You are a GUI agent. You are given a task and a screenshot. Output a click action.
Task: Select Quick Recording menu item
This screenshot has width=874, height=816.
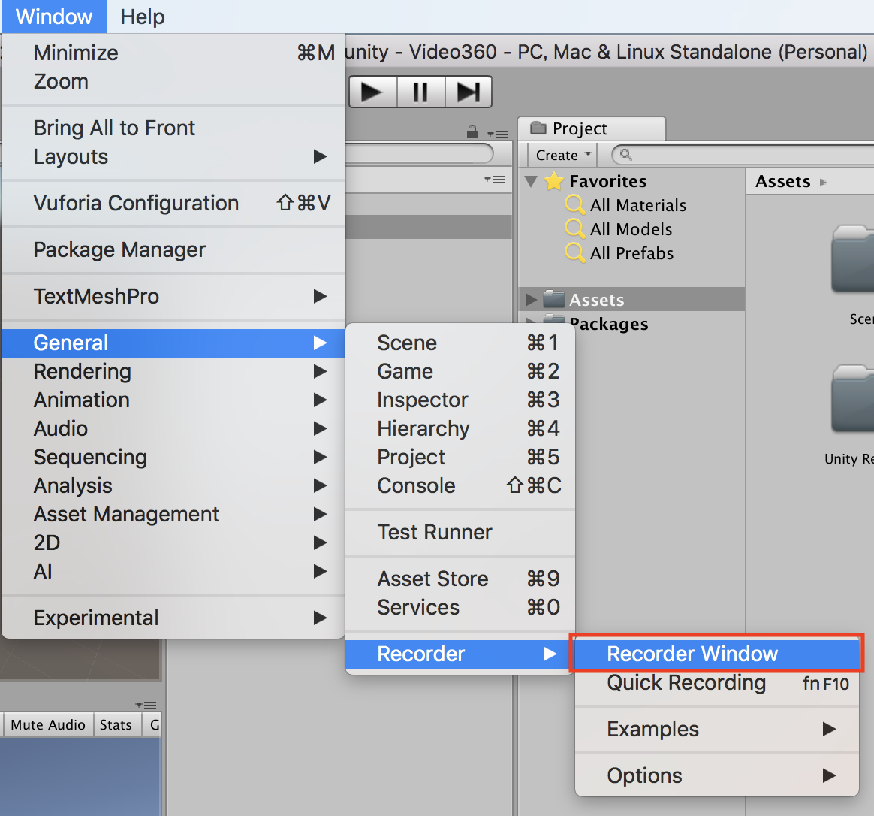[686, 683]
